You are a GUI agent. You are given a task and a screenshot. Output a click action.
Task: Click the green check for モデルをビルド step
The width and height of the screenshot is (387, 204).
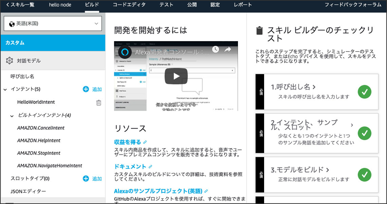365,174
